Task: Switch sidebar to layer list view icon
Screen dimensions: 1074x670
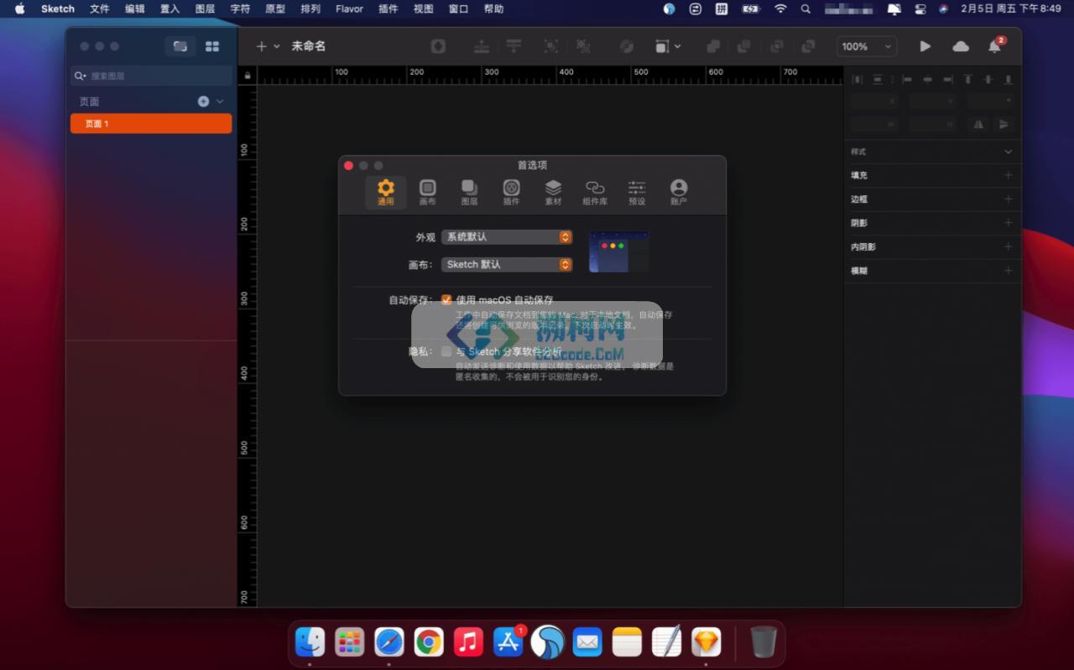Action: click(180, 46)
